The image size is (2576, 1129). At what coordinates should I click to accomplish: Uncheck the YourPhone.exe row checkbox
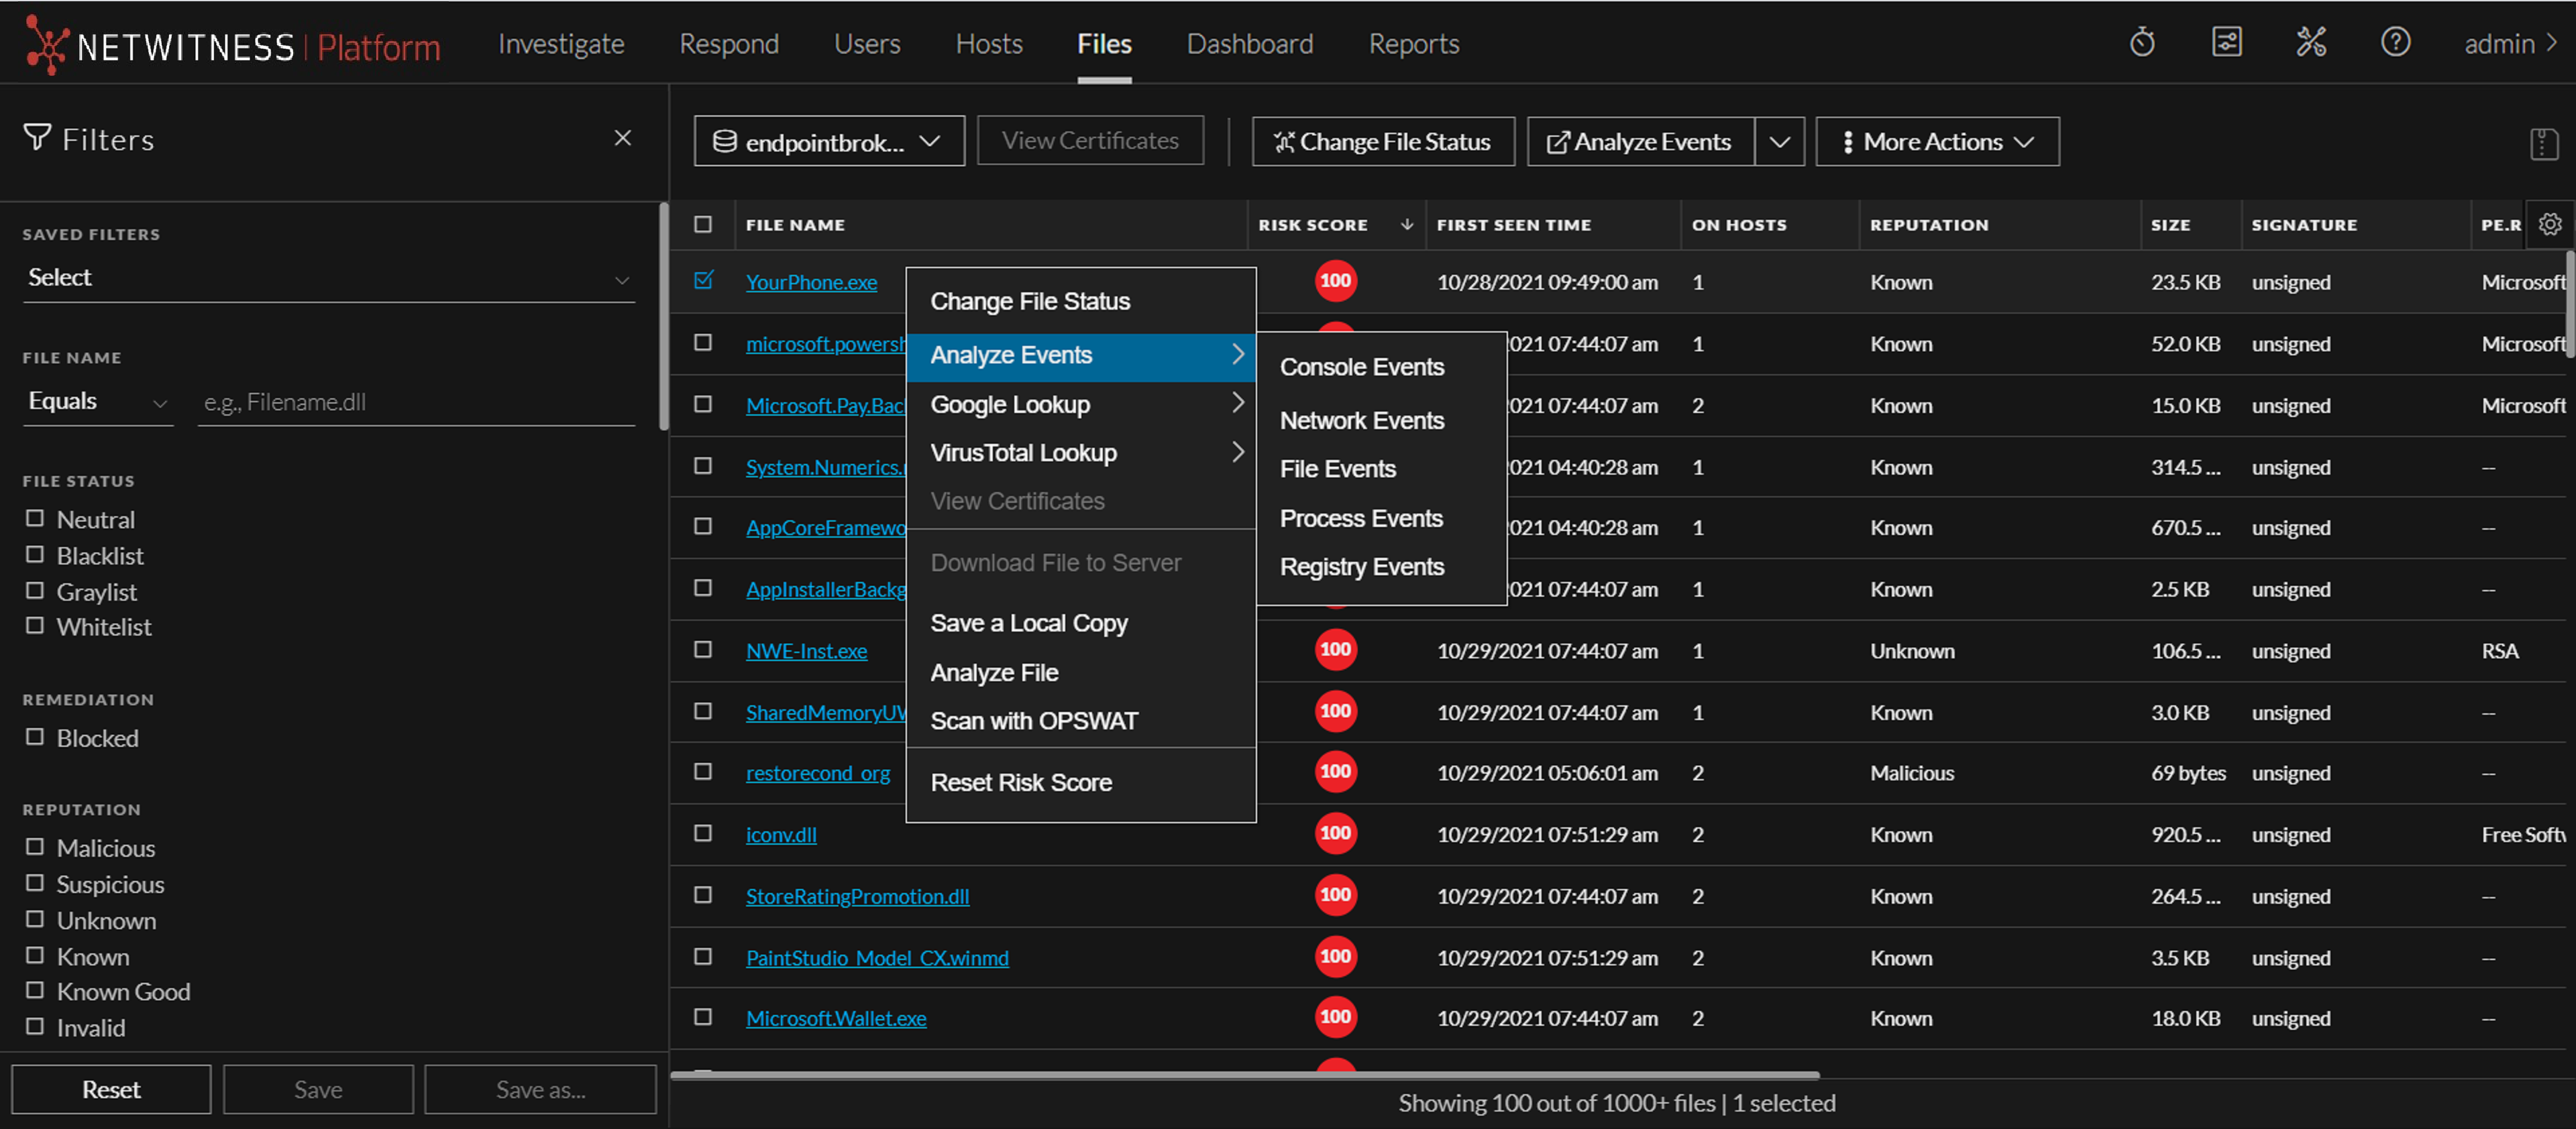tap(703, 281)
